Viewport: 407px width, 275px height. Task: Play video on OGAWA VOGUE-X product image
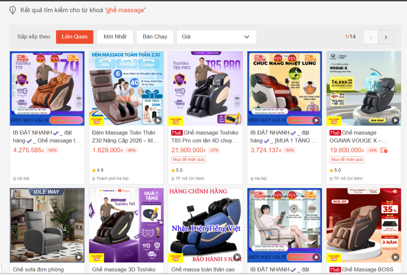[395, 120]
